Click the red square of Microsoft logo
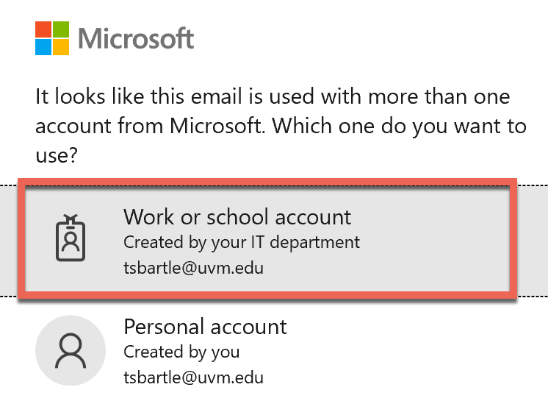 (x=43, y=29)
